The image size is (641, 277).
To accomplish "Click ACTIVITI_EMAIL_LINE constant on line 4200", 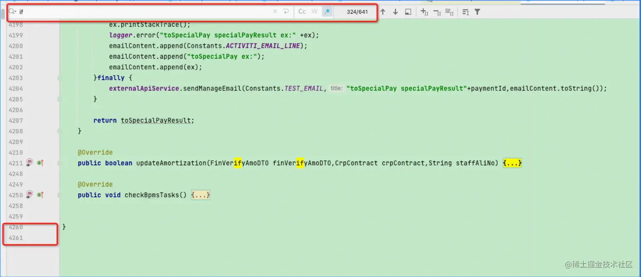I will click(263, 46).
